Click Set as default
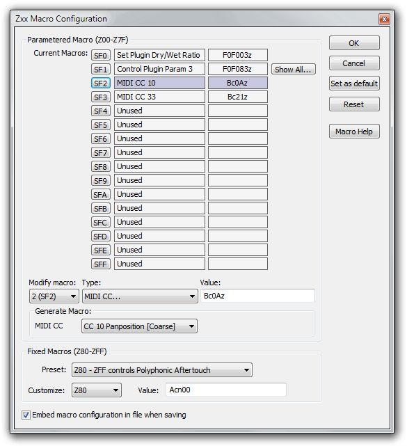The height and width of the screenshot is (446, 407). tap(354, 83)
